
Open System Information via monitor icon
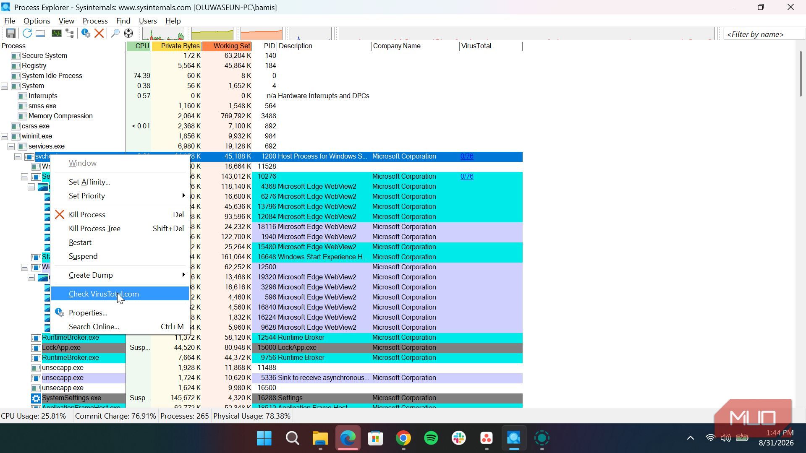(x=56, y=34)
